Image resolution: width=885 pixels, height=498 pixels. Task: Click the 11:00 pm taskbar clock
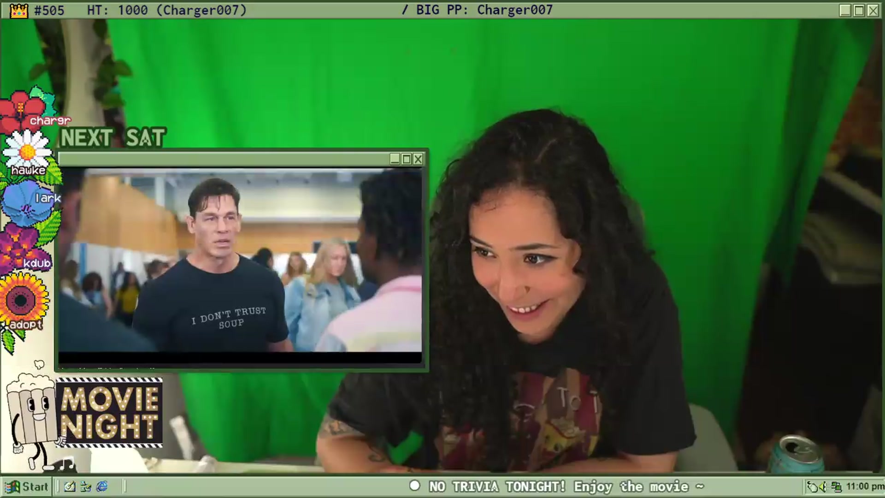pos(865,486)
